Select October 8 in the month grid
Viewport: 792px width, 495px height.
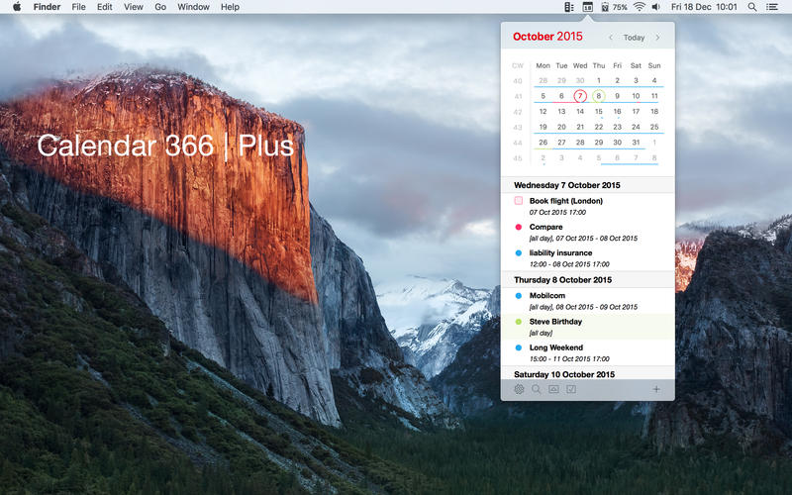[x=599, y=96]
